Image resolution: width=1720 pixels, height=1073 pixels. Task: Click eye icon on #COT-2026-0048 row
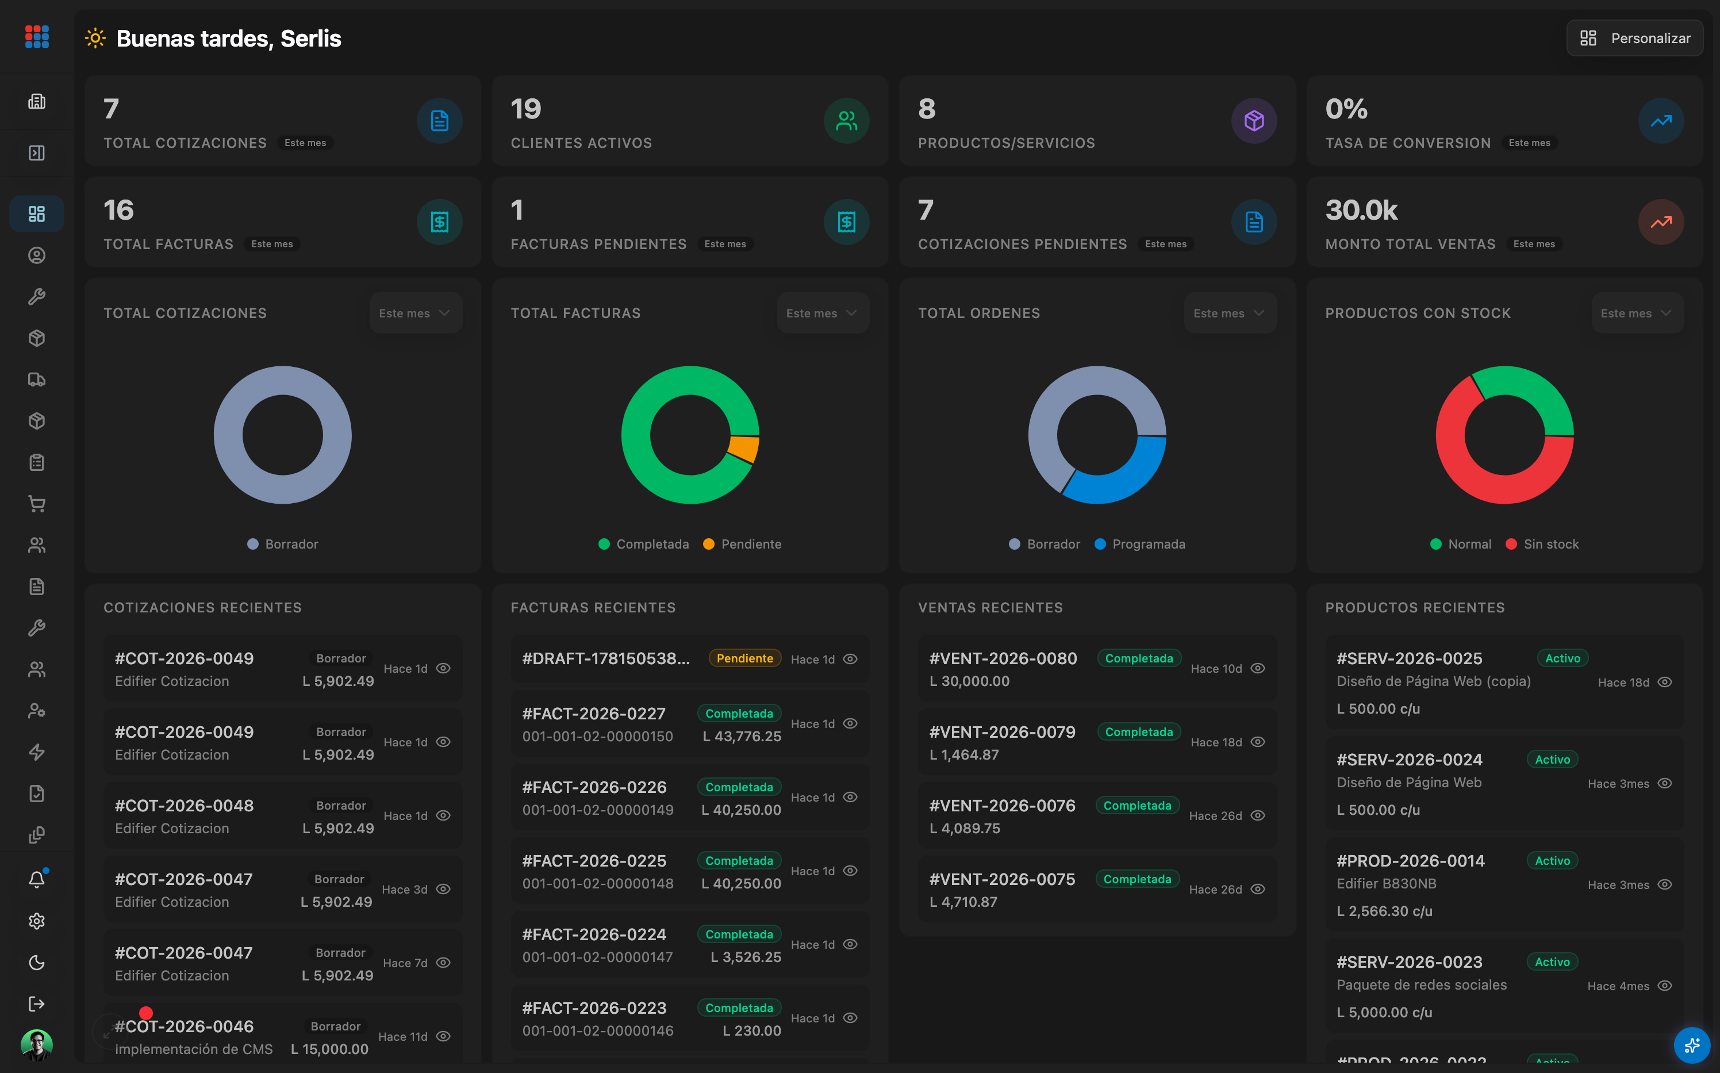pyautogui.click(x=443, y=815)
